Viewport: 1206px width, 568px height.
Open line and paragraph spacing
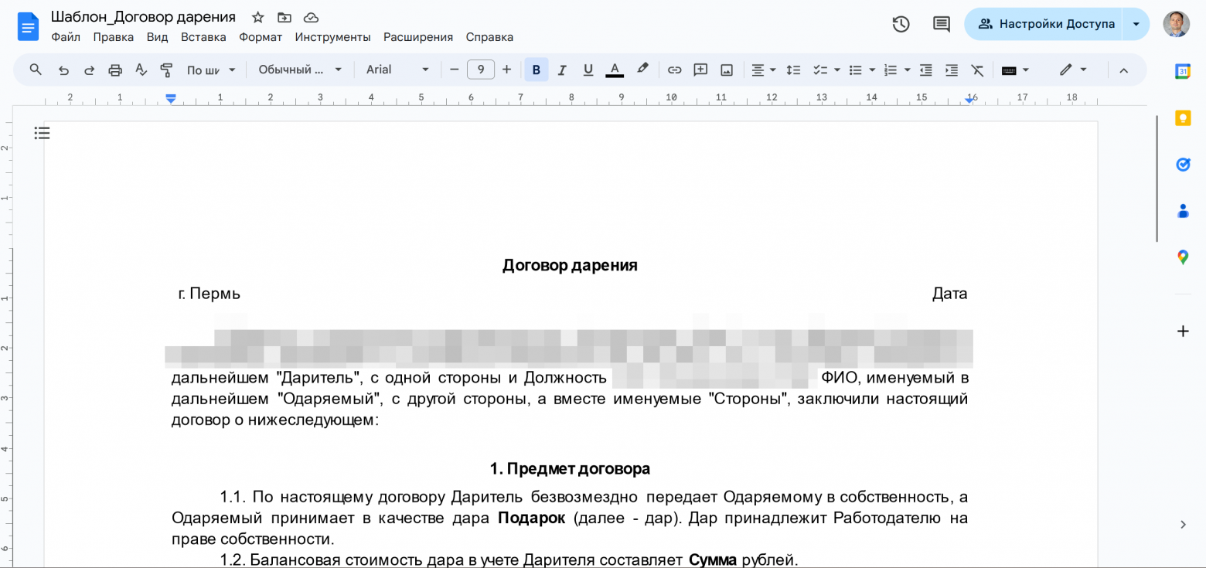[x=793, y=70]
